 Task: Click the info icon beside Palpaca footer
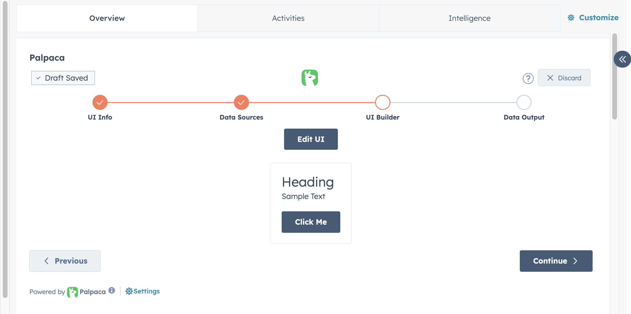click(112, 290)
